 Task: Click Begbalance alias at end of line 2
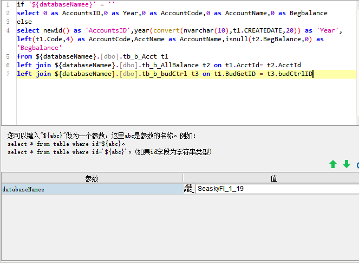click(309, 13)
